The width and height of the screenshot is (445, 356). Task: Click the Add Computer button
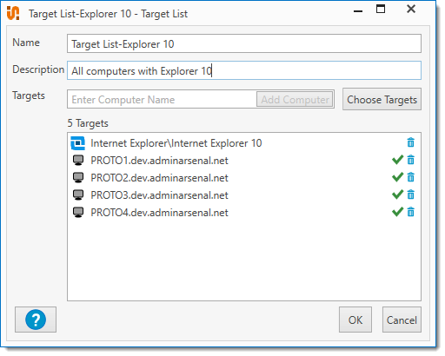[x=295, y=99]
